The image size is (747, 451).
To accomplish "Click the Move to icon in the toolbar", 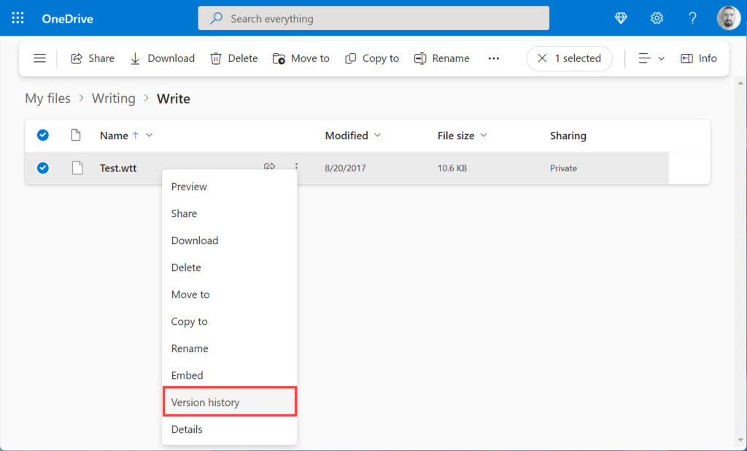I will (279, 58).
